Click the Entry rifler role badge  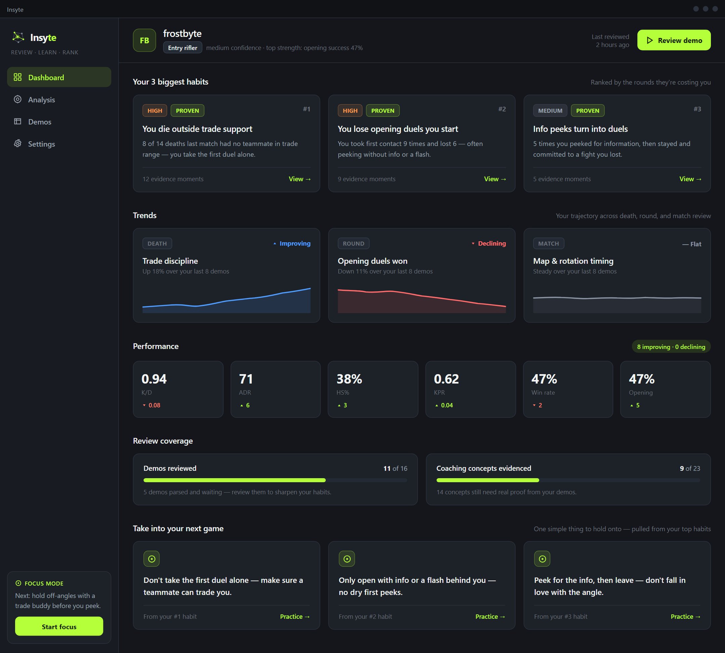coord(183,48)
